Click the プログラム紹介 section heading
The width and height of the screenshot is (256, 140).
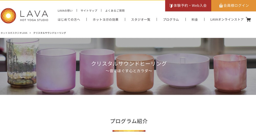(x=129, y=121)
